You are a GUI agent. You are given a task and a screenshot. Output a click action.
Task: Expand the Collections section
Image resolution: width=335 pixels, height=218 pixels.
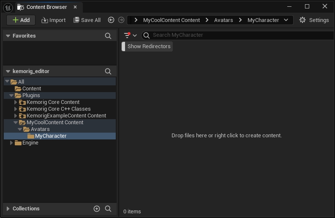pyautogui.click(x=8, y=209)
